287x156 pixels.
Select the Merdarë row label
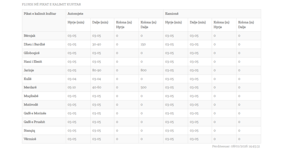tap(30, 87)
